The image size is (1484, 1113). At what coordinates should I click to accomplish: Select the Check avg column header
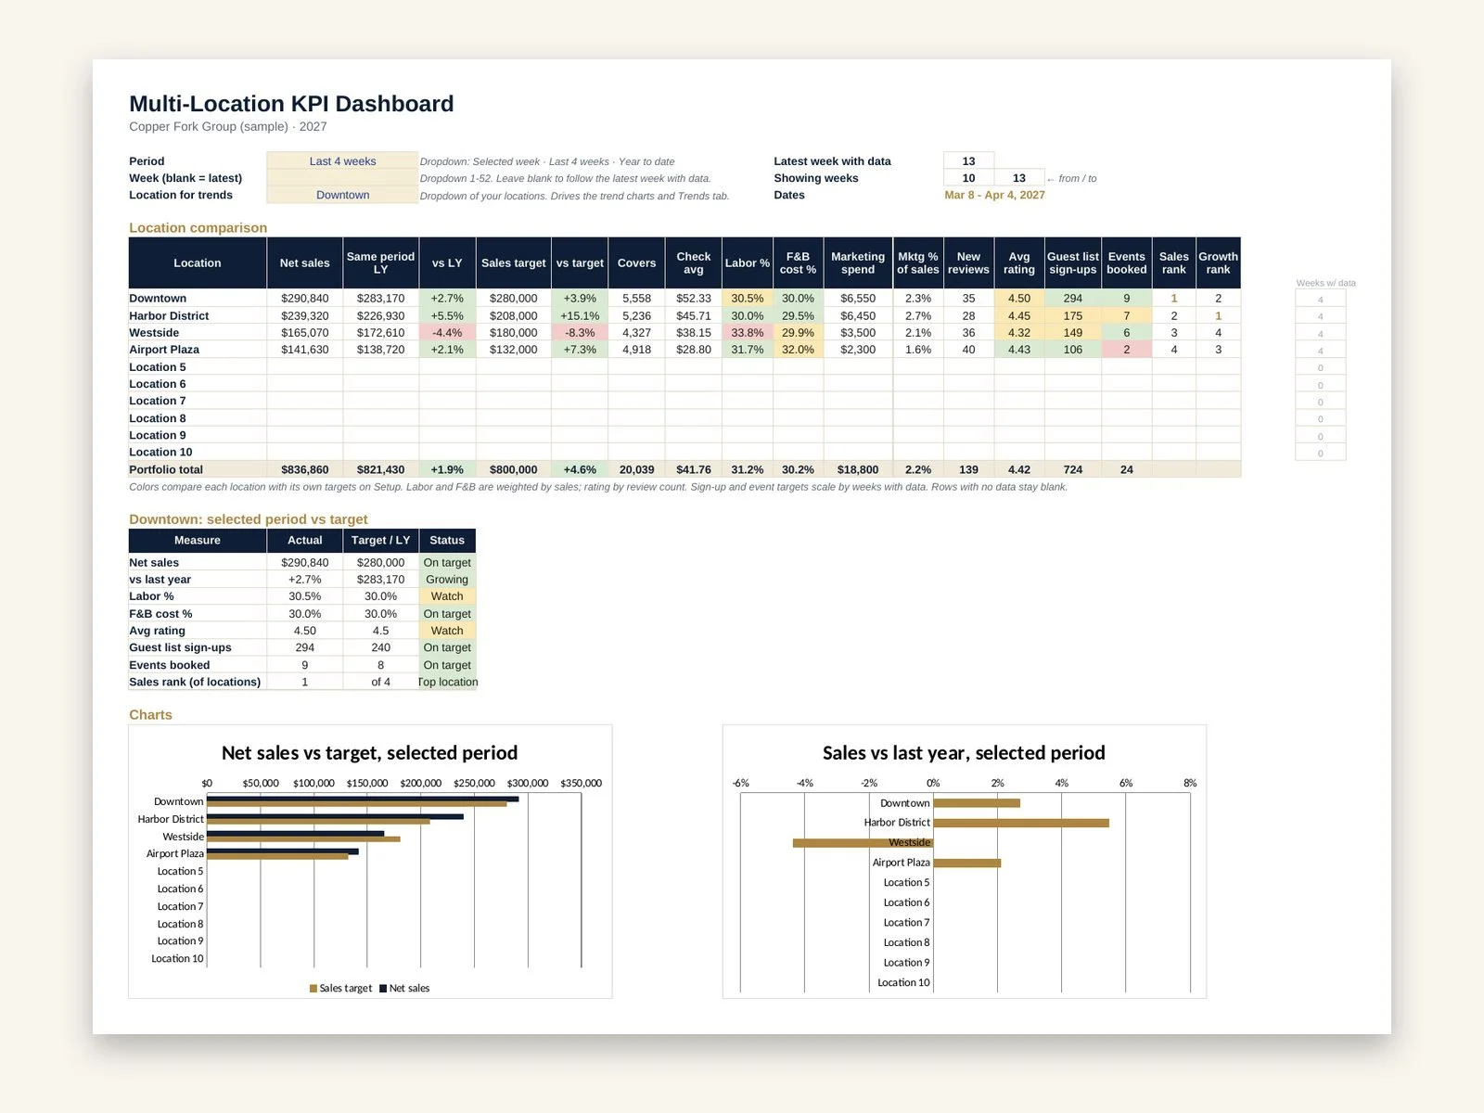tap(693, 263)
